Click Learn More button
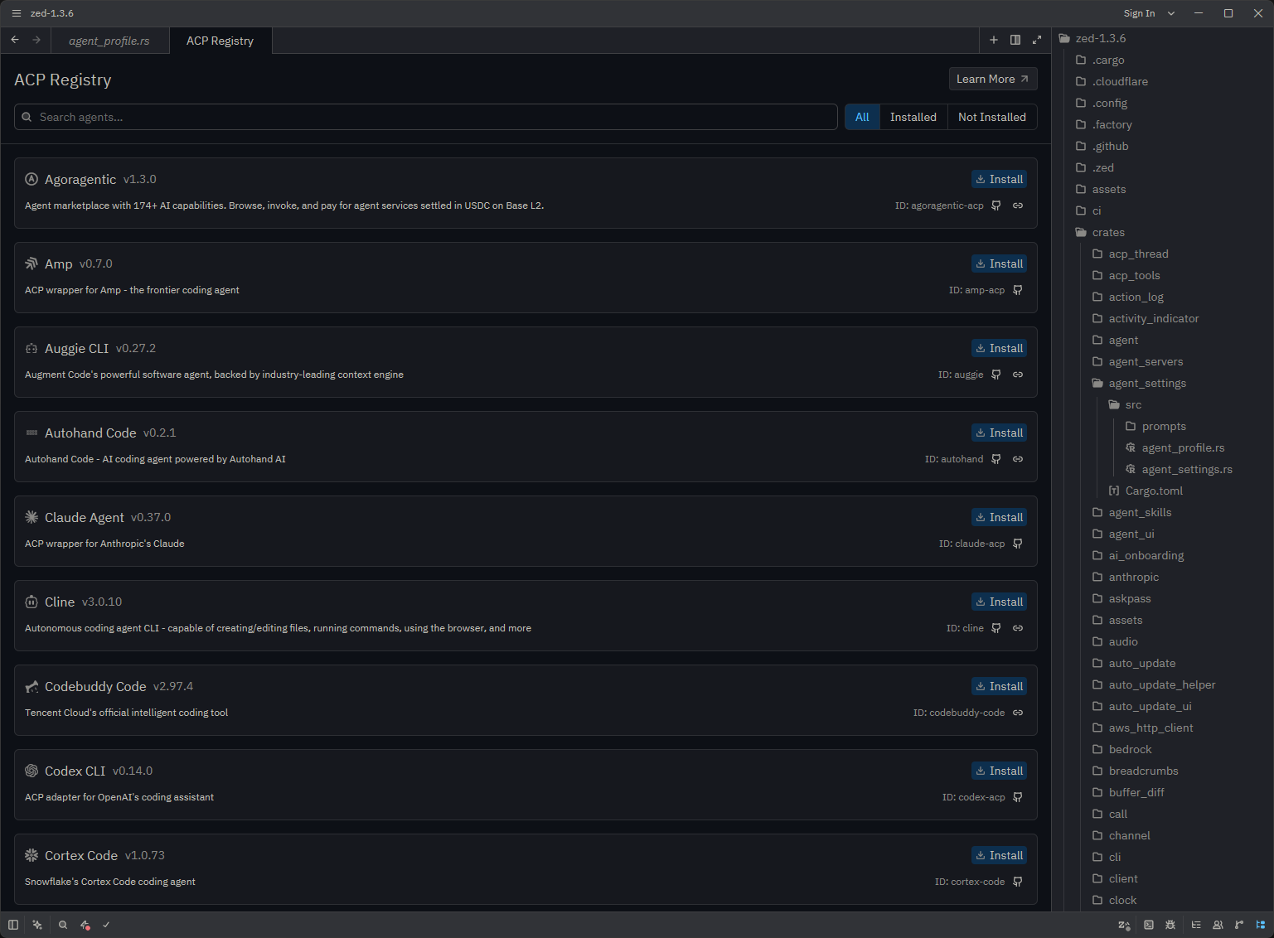This screenshot has width=1274, height=938. click(x=993, y=79)
